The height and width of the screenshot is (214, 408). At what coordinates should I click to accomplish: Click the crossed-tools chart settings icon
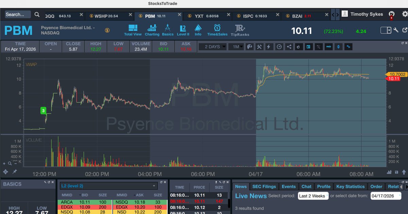[259, 47]
